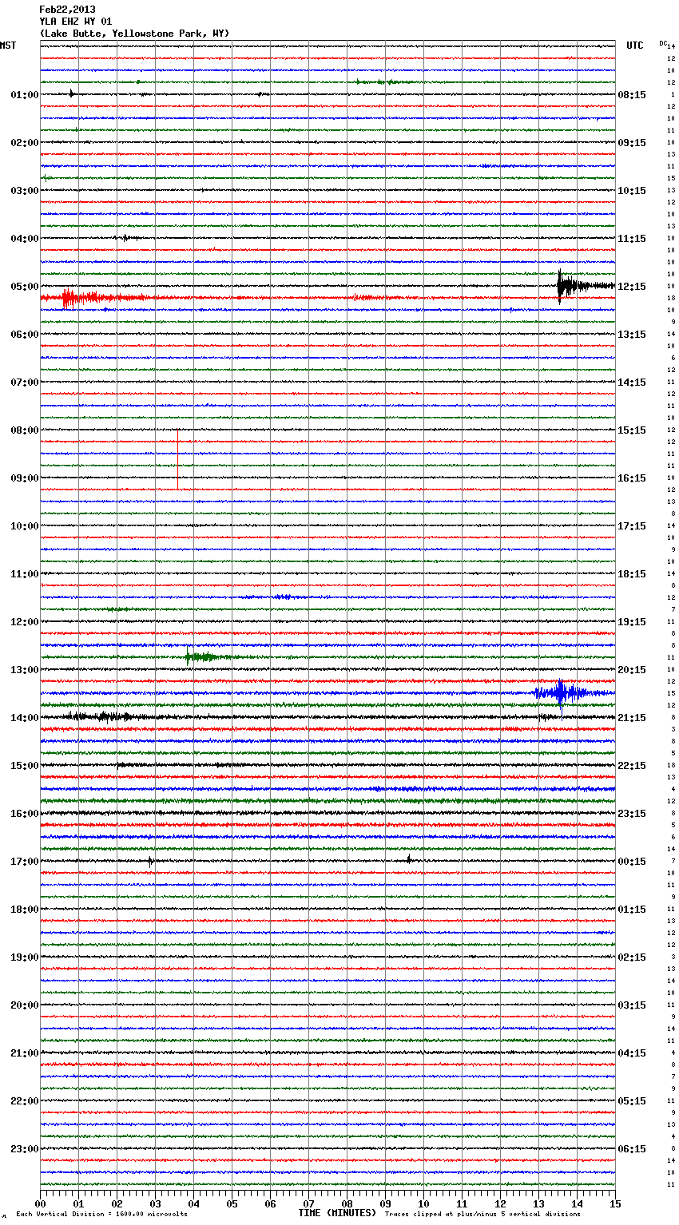
Task: Click the 16:15 UTC time label
Action: (x=632, y=478)
